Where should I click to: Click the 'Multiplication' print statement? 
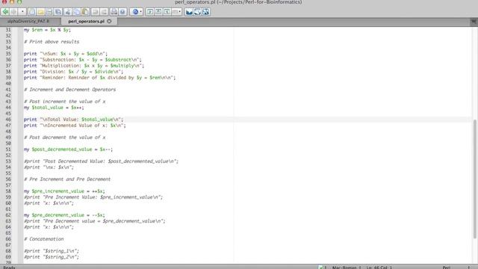pos(84,66)
